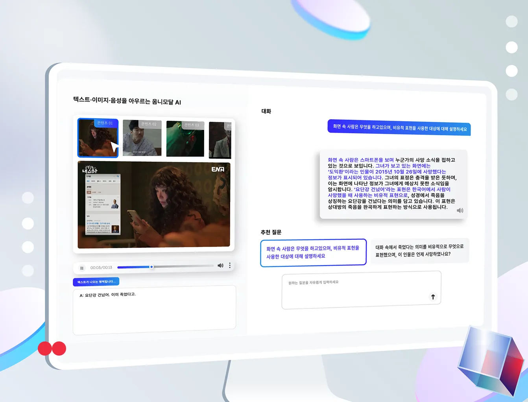The image size is (528, 402).
Task: Choose suggested question about 언제 사망하였나요
Action: (x=420, y=251)
